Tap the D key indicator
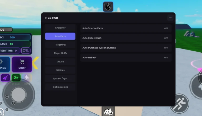 click(x=13, y=103)
